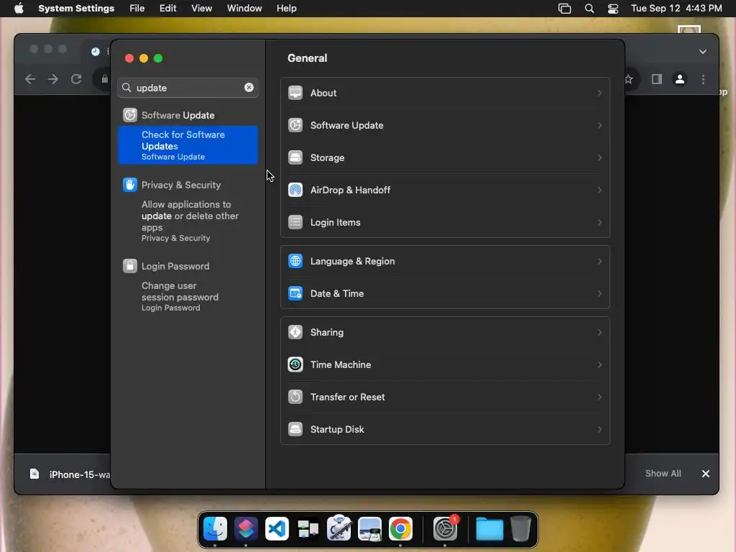
Task: Open the Sharing settings row
Action: 445,332
